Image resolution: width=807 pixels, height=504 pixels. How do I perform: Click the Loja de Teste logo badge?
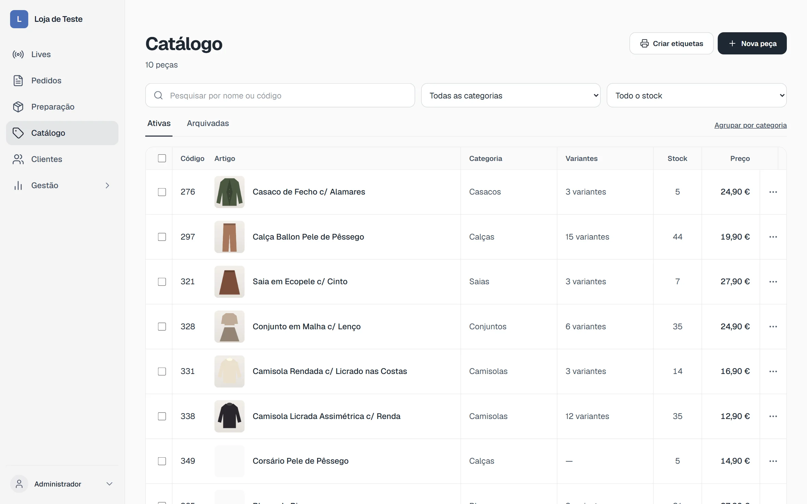19,19
